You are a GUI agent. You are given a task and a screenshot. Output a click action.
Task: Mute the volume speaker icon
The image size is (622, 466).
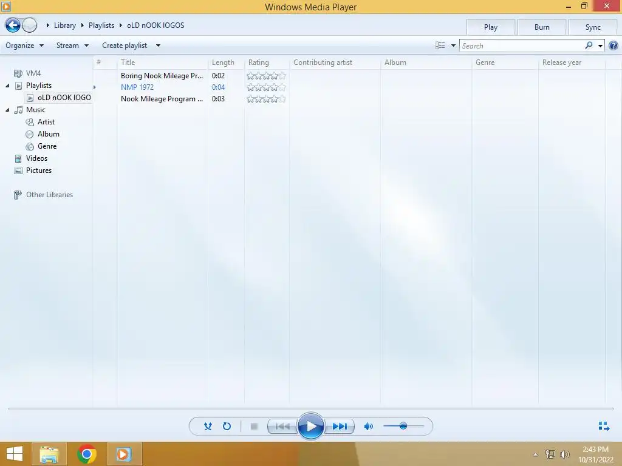pos(369,427)
